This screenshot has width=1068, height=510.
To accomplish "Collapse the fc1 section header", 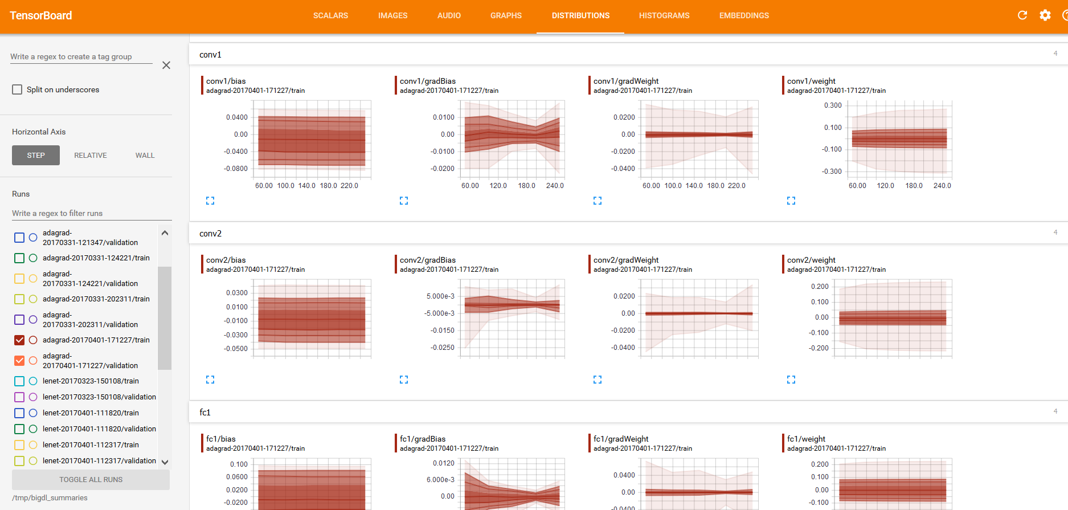I will click(205, 413).
